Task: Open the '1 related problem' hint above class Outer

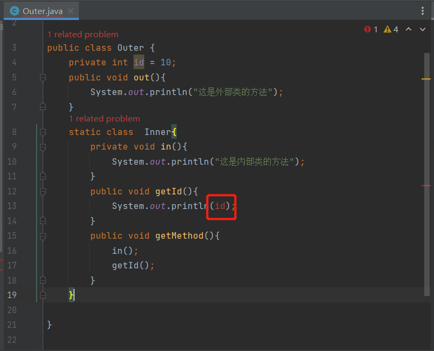Action: [83, 35]
